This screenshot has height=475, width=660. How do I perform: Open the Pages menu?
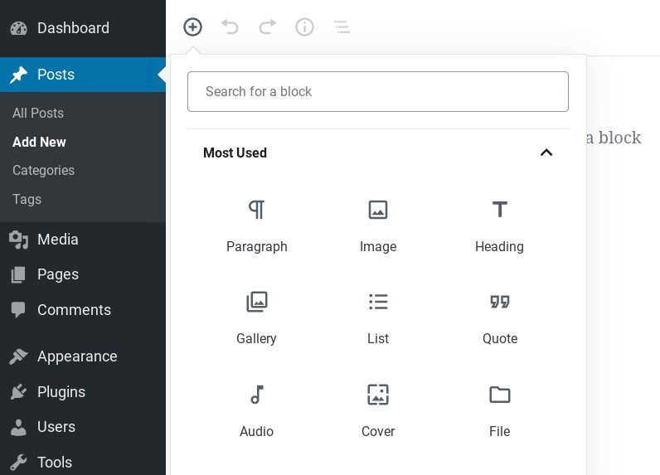(x=83, y=274)
